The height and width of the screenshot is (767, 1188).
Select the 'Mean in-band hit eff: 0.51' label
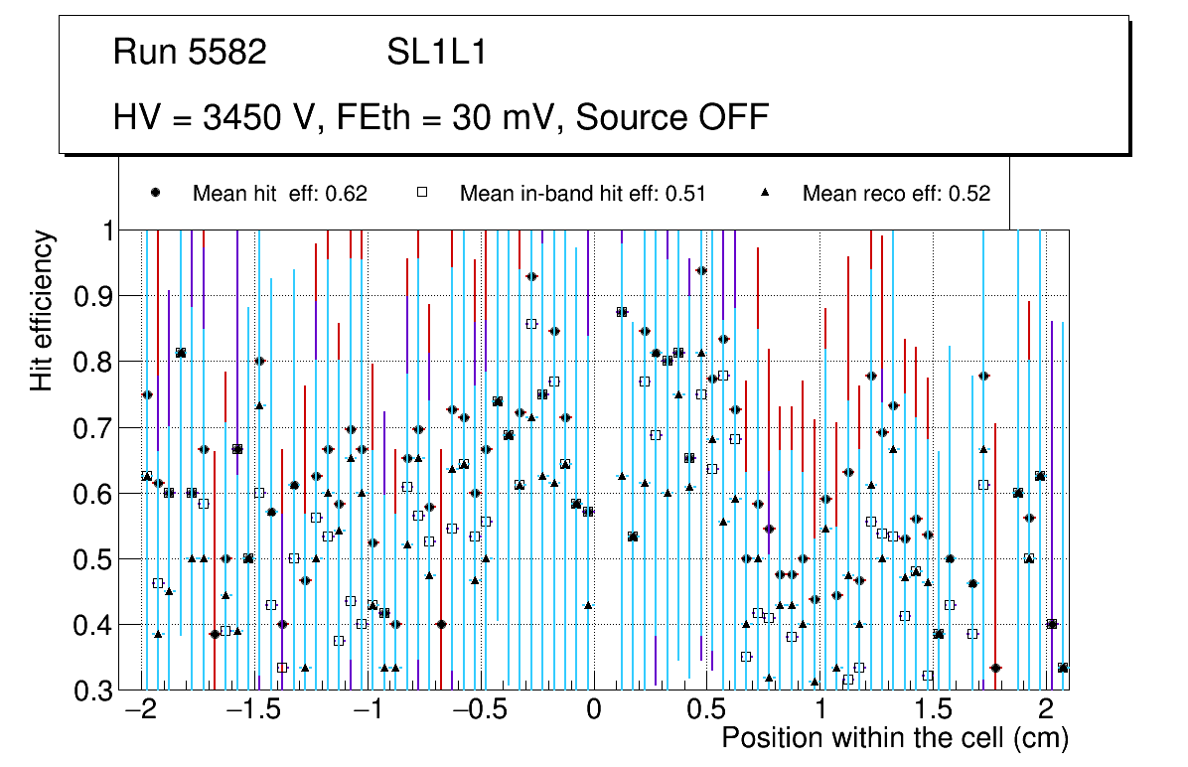tap(582, 194)
